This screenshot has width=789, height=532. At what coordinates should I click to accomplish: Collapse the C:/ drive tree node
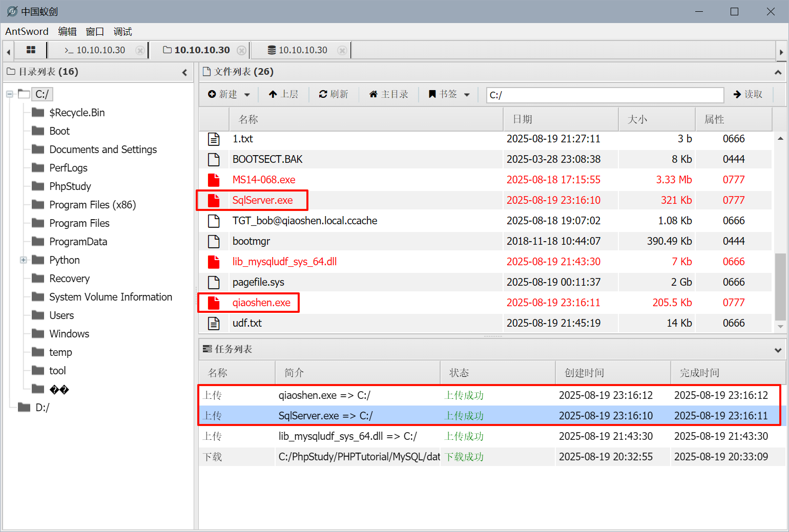[10, 94]
